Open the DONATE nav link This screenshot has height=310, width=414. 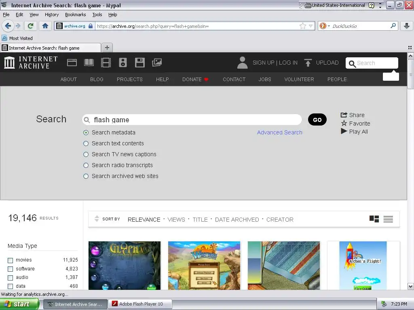(x=195, y=80)
